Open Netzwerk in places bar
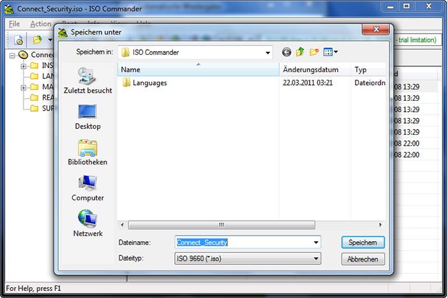 pos(88,223)
